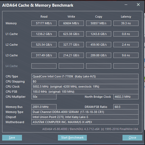Select L3 Cache Write value 214.21 GB/s
The image size is (145, 145).
pos(71,55)
